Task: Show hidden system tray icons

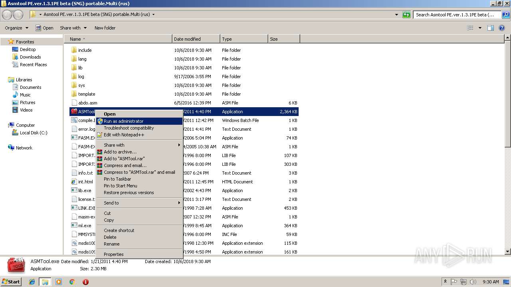Action: pyautogui.click(x=445, y=282)
